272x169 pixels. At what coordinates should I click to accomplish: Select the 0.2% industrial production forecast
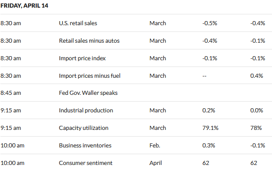tap(209, 111)
